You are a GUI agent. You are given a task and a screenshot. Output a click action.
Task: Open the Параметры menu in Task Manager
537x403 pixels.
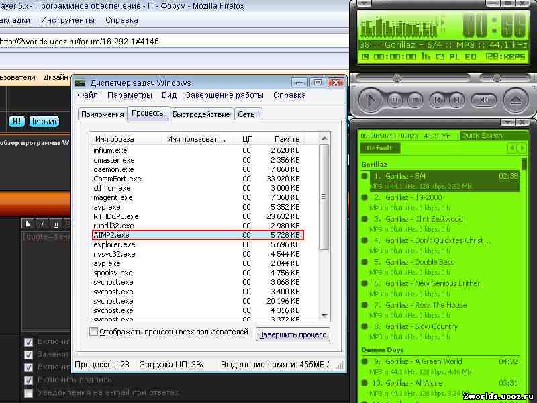click(130, 95)
